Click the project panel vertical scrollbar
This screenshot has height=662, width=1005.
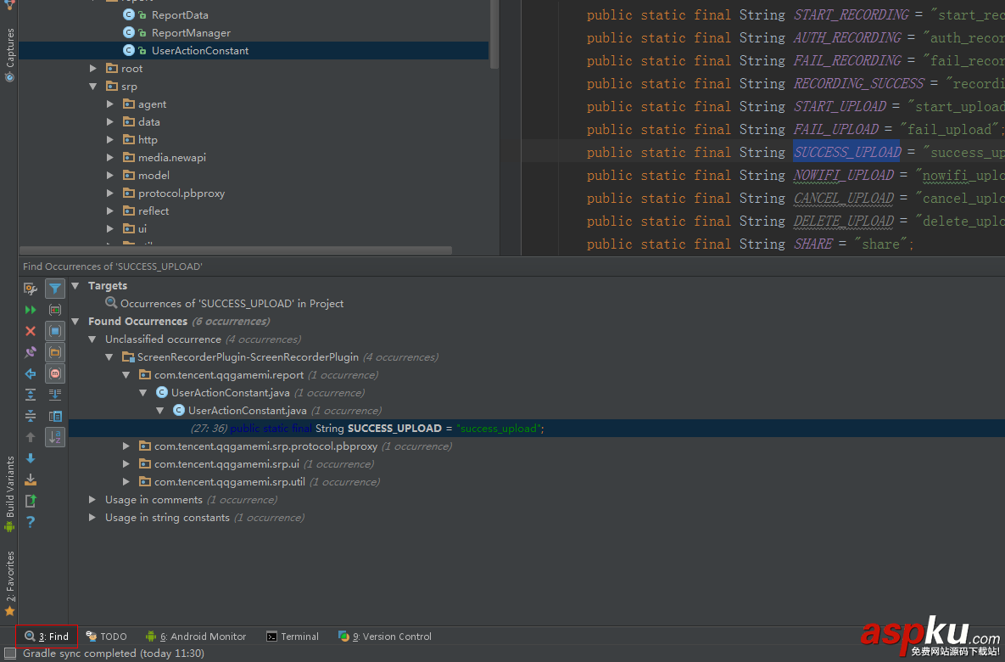click(x=494, y=34)
